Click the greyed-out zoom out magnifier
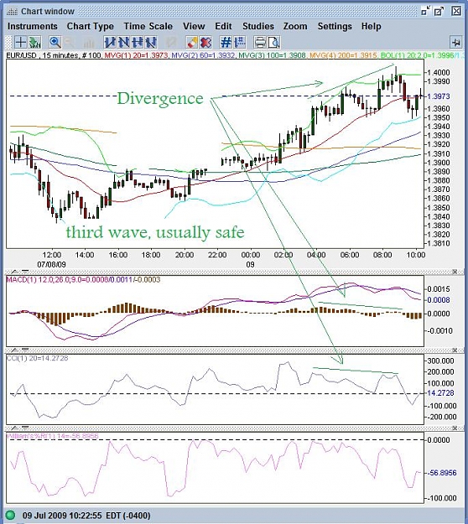 [x=70, y=43]
